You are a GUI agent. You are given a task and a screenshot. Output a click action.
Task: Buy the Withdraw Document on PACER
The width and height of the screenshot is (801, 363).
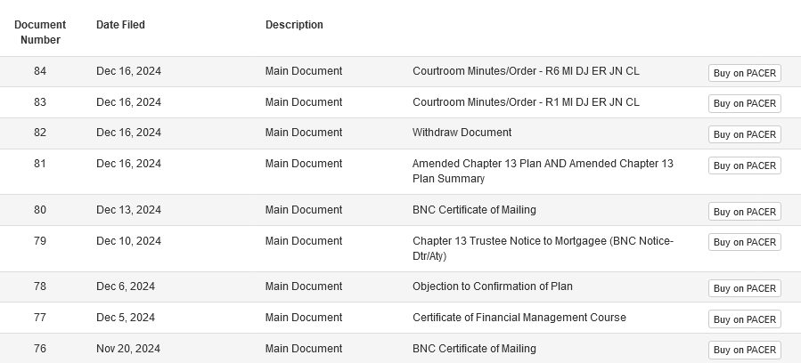tap(744, 134)
